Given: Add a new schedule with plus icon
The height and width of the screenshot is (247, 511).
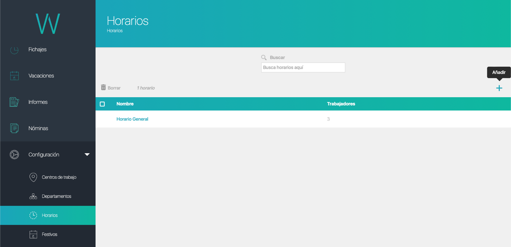Looking at the screenshot, I should (499, 88).
